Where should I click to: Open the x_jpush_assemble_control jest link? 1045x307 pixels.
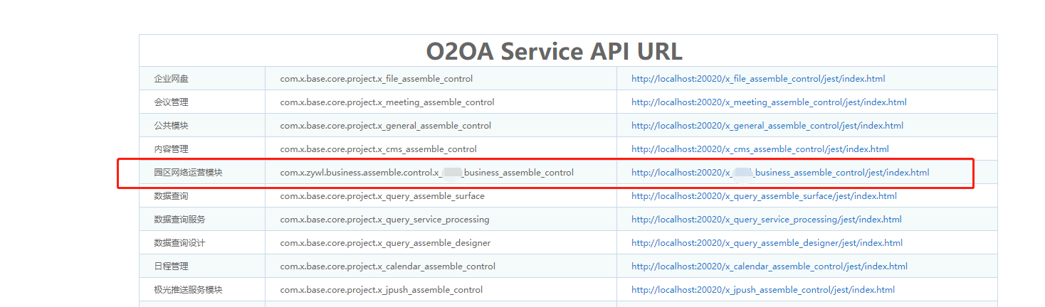[x=763, y=290]
